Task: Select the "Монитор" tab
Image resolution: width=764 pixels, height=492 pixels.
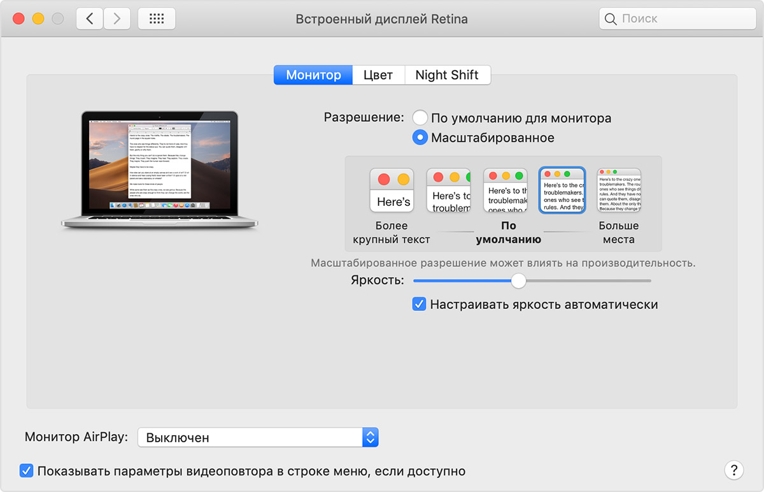Action: coord(313,75)
